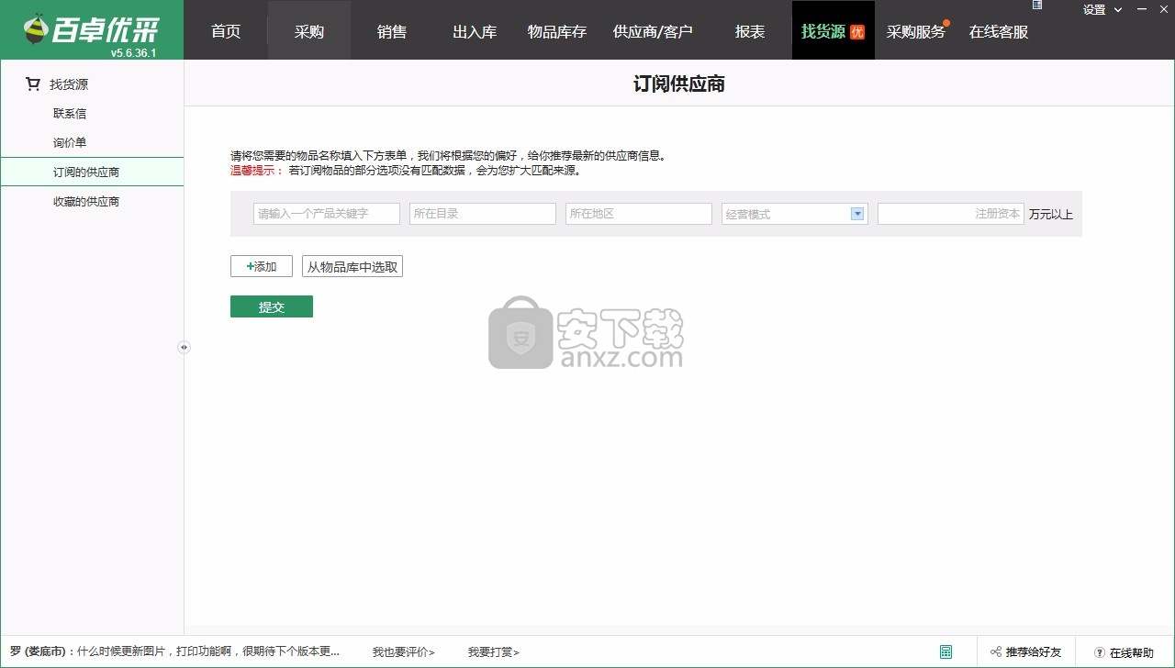Click the shopping cart icon next to 找货源
This screenshot has width=1175, height=668.
33,84
